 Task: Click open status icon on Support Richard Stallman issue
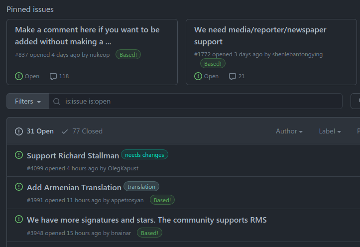[x=19, y=155]
